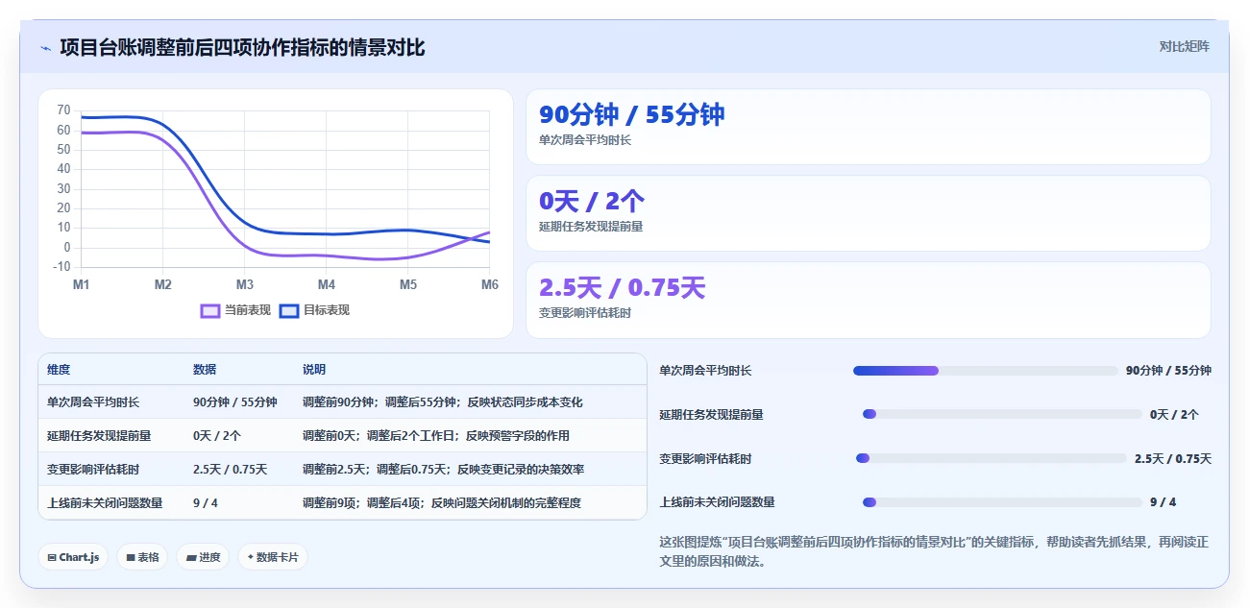Click the M1 label on the chart axis

coord(82,285)
